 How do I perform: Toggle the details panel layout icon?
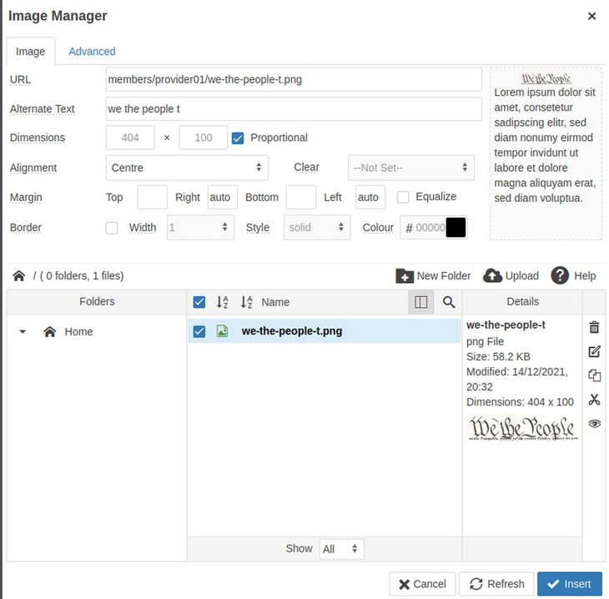coord(421,303)
